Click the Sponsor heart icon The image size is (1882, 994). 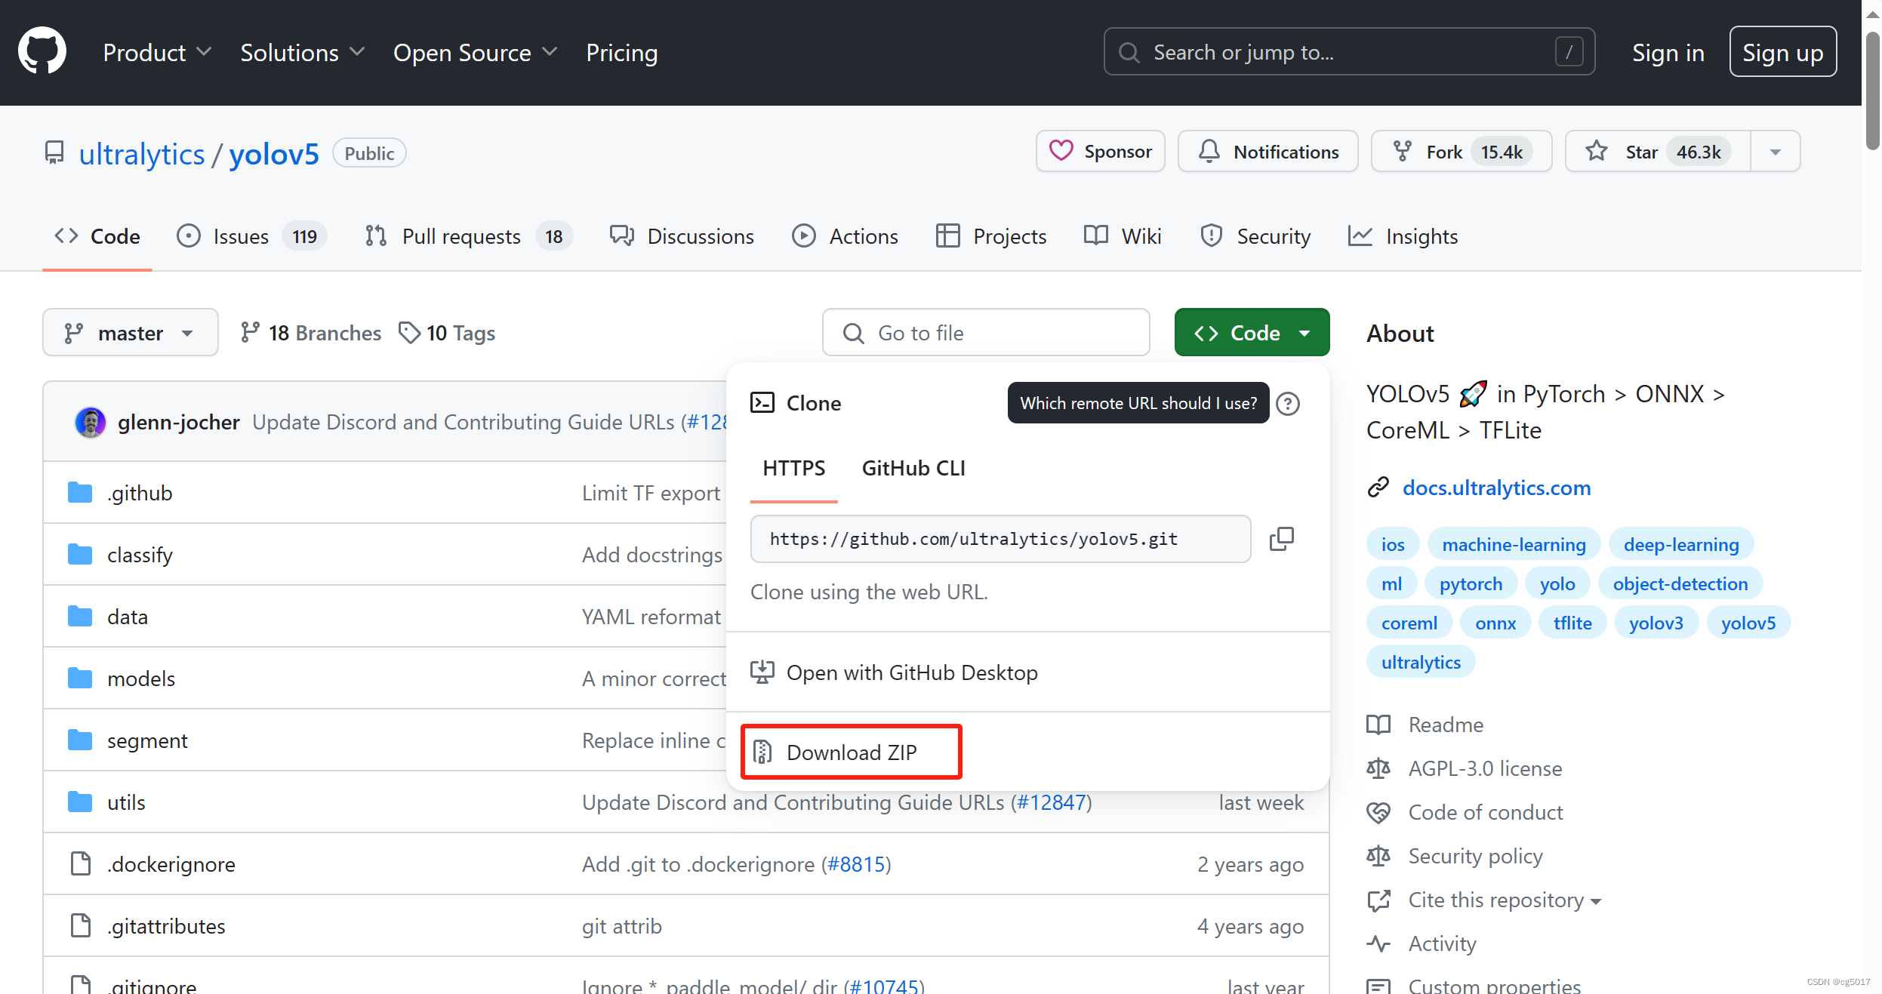coord(1061,151)
